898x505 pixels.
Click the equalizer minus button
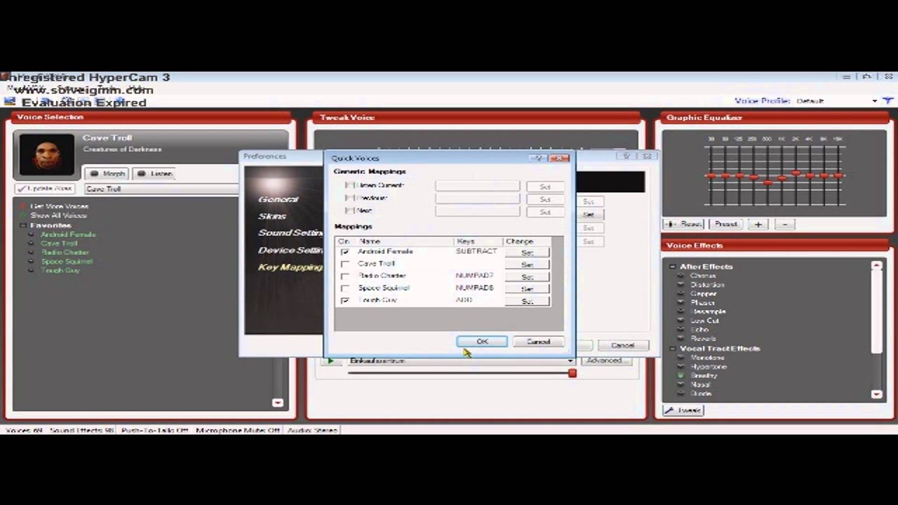coord(784,224)
